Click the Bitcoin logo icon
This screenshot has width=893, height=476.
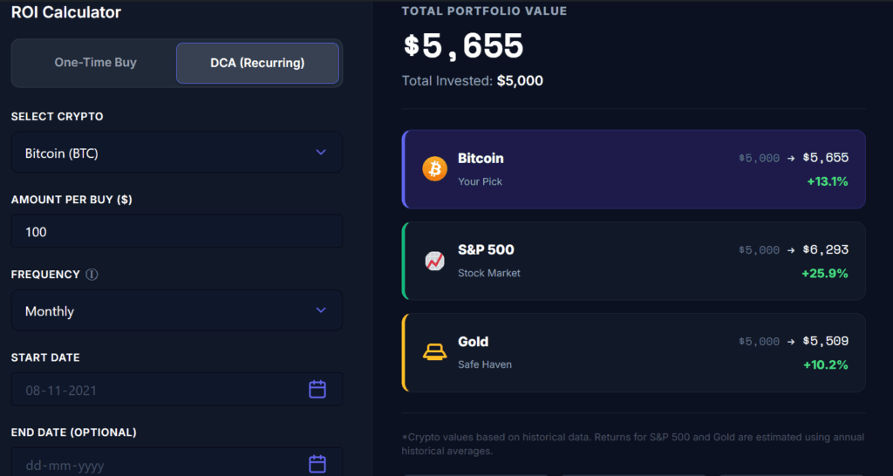(434, 168)
